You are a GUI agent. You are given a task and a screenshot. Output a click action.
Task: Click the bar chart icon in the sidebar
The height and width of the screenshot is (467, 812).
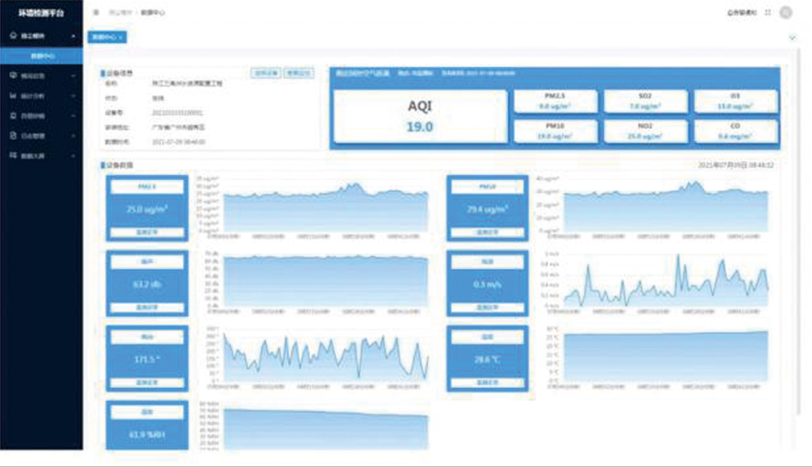tap(13, 96)
